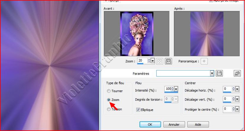Open the Paramètres preset dropdown
Image resolution: width=245 pixels, height=131 pixels.
click(x=212, y=73)
